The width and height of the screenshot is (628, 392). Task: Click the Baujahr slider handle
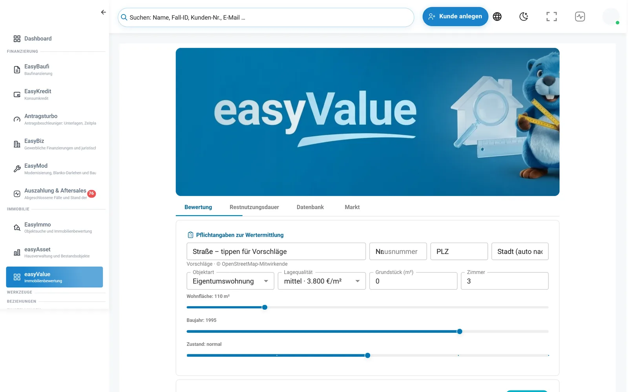click(x=460, y=332)
